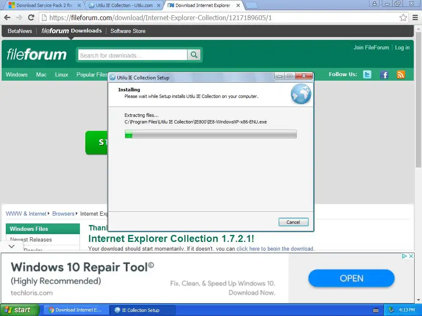Open the Chrome hamburger menu
Screen dimensions: 422x316
(x=415, y=18)
